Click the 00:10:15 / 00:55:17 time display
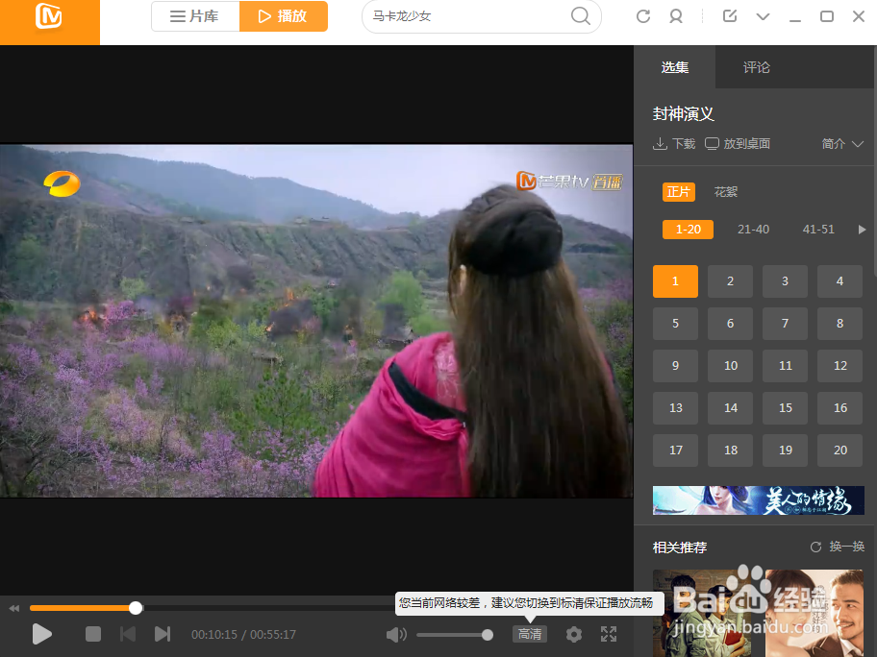 243,635
